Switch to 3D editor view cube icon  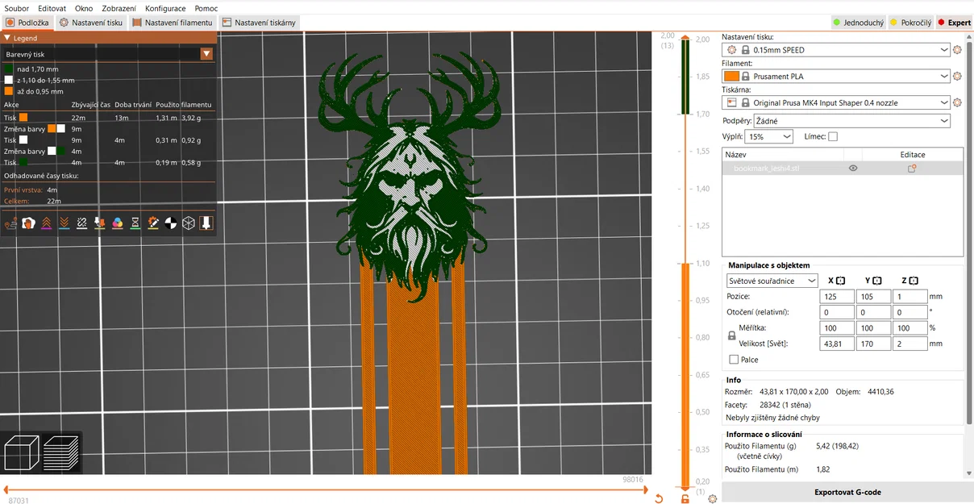click(x=21, y=453)
